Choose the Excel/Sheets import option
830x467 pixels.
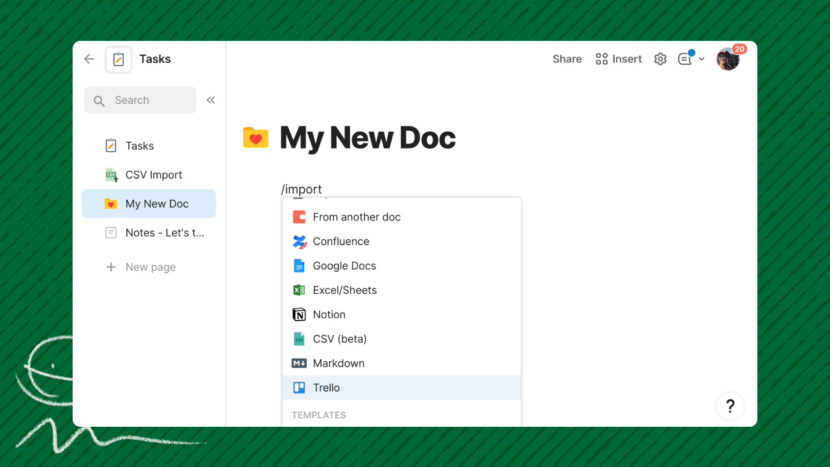[402, 290]
